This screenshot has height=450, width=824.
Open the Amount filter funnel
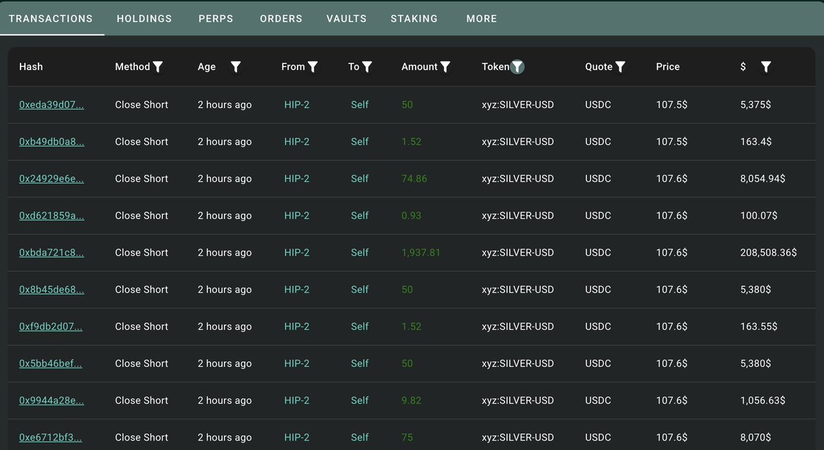(x=445, y=67)
